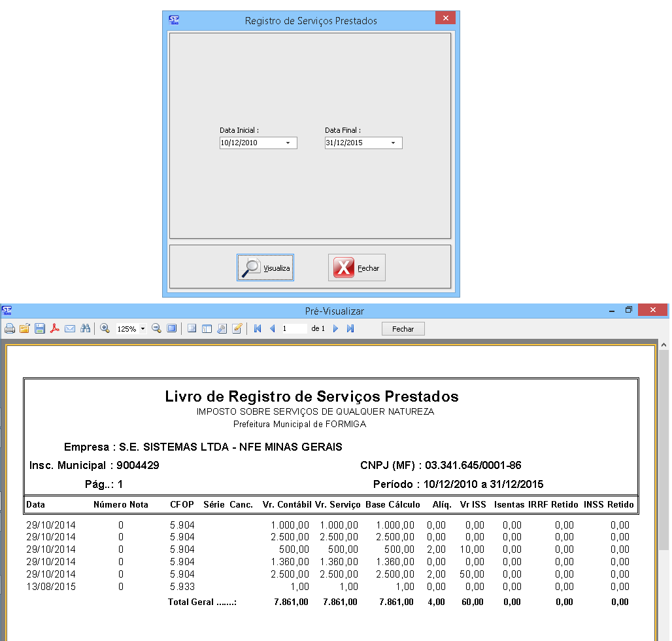Screen dimensions: 672x641
Task: Export the report to PDF
Action: [55, 329]
